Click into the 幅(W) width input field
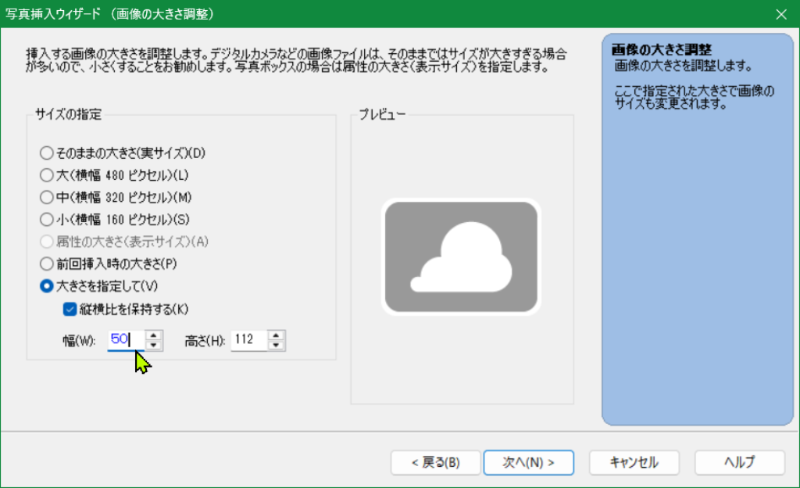 (125, 340)
